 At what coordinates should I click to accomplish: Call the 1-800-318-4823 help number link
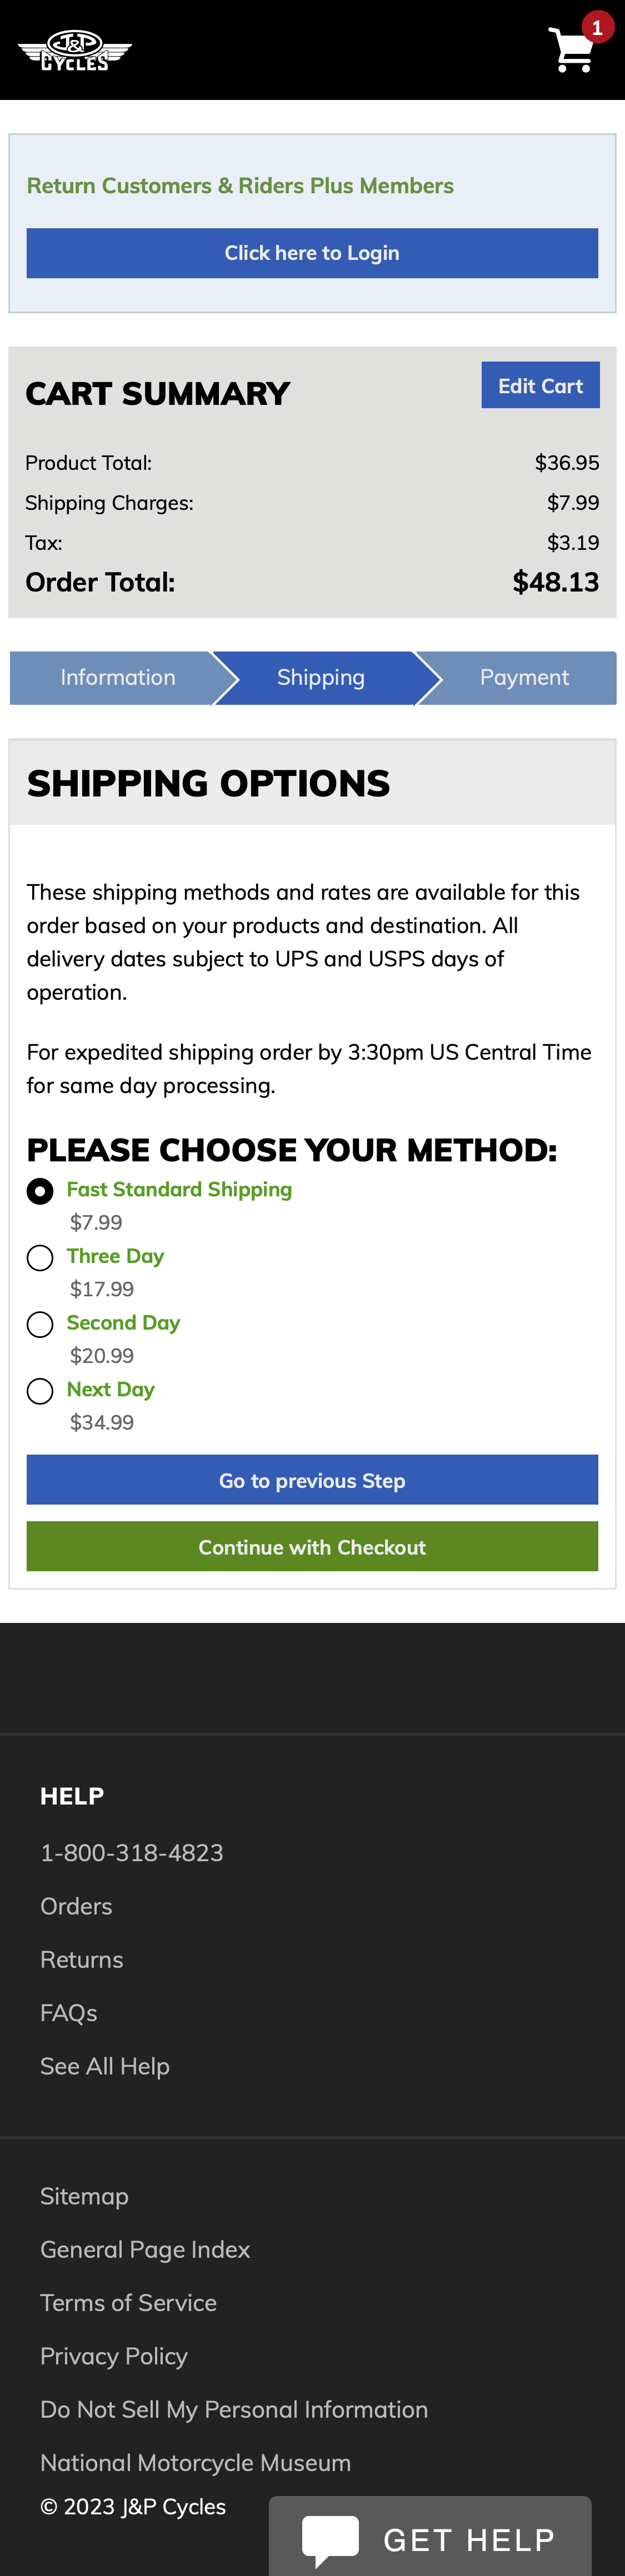[x=132, y=1853]
